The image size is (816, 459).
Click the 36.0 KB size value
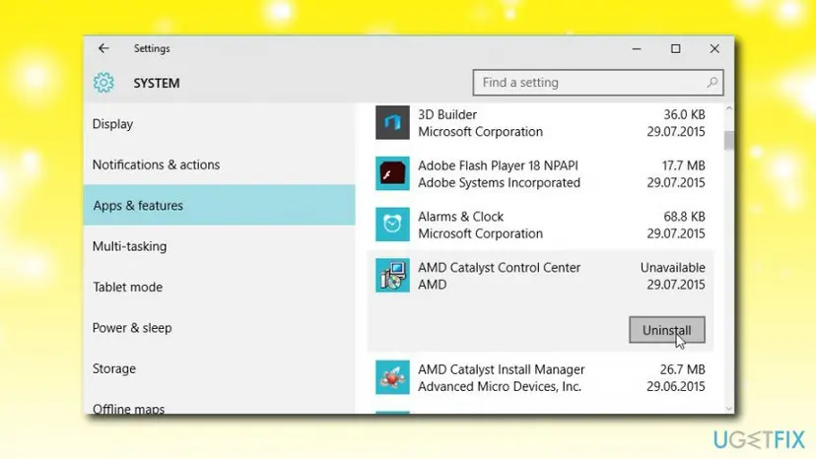(684, 114)
